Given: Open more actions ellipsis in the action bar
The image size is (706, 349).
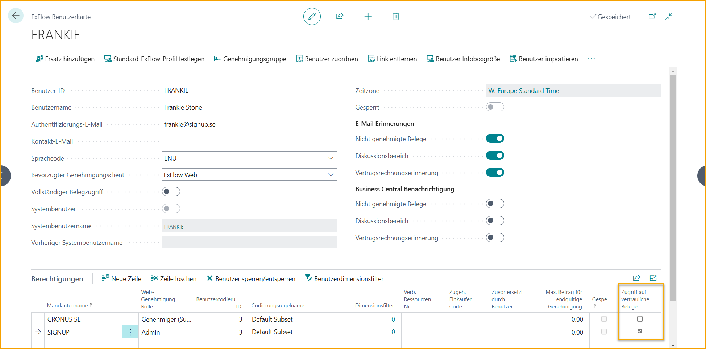Looking at the screenshot, I should (591, 59).
